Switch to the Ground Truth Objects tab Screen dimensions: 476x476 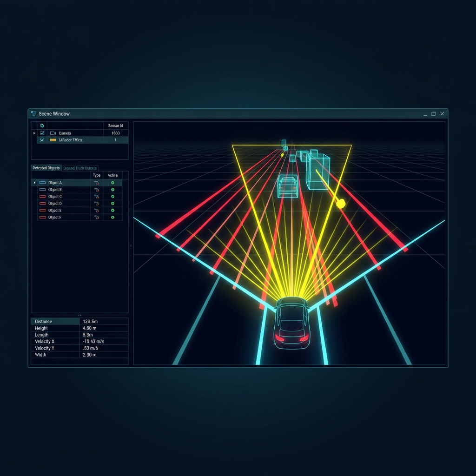[80, 168]
